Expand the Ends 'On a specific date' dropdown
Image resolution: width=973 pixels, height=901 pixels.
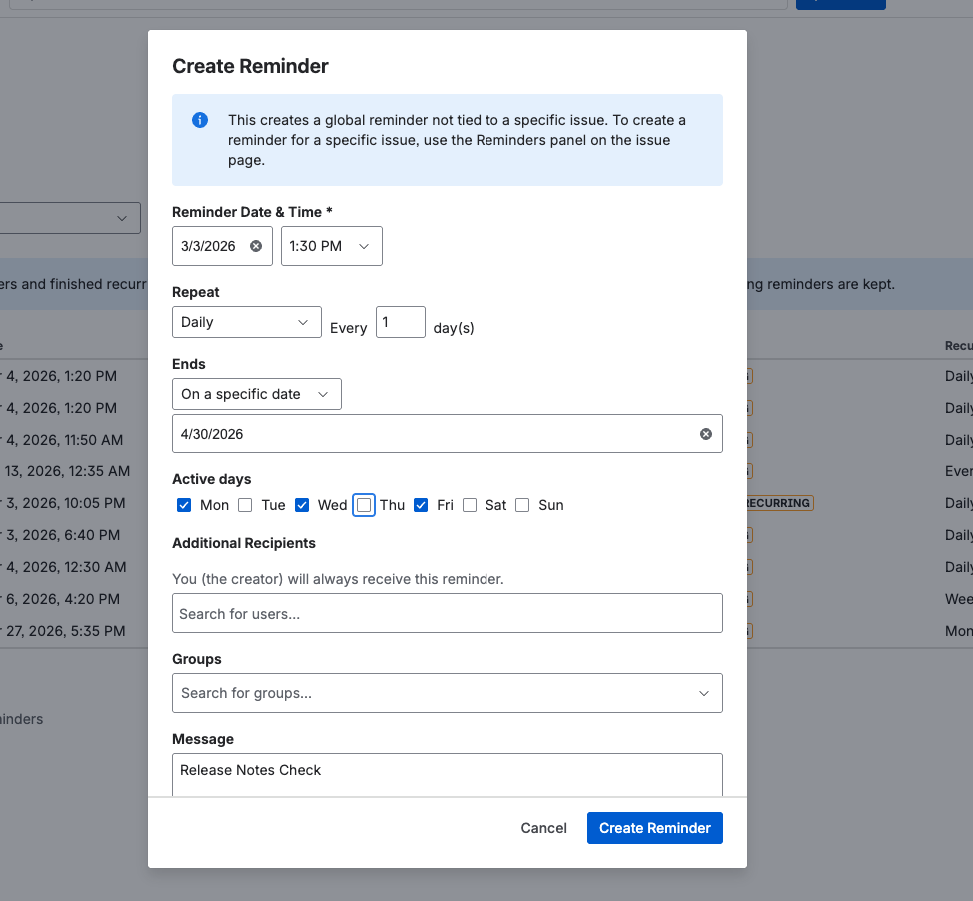pyautogui.click(x=256, y=394)
